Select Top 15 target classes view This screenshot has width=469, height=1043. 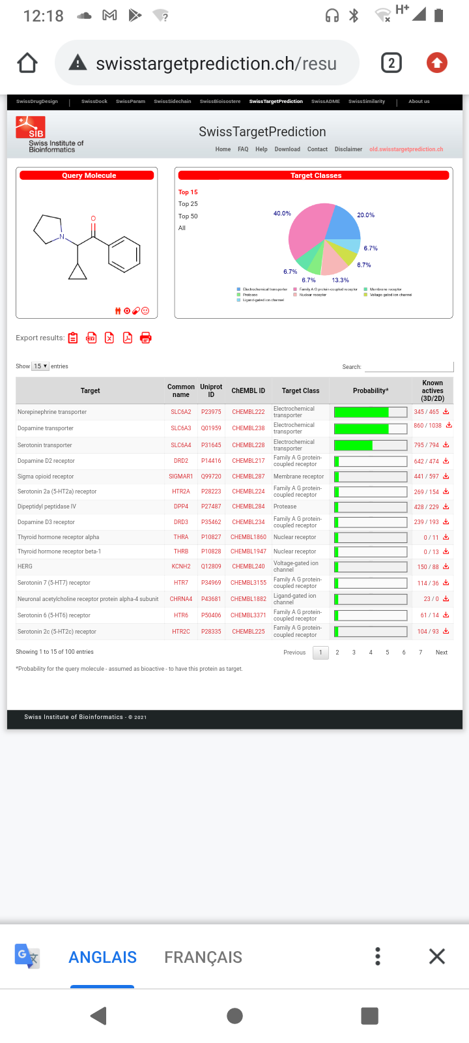click(188, 192)
